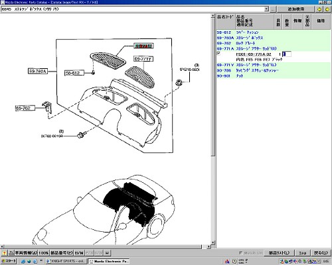
Task: Click the diagram horizontal scrollbar right arrow
Action: [208, 246]
